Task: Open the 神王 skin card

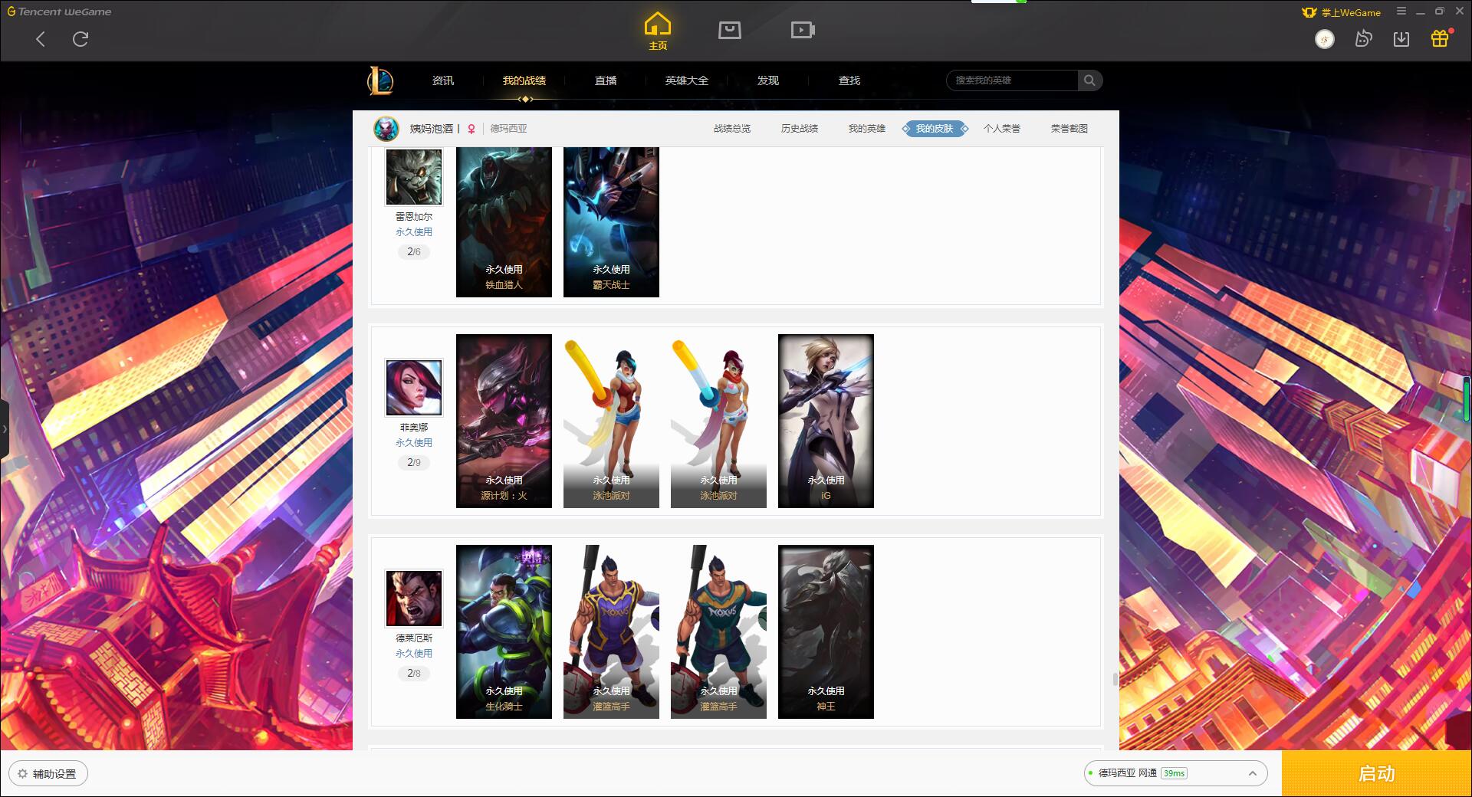Action: pyautogui.click(x=826, y=631)
